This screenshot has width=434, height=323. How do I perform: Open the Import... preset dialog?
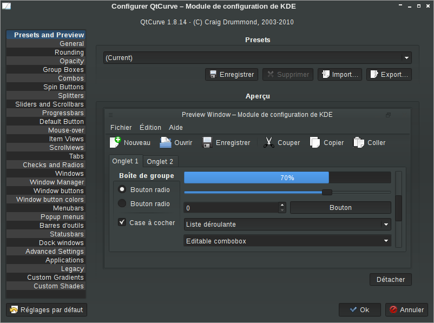click(340, 75)
